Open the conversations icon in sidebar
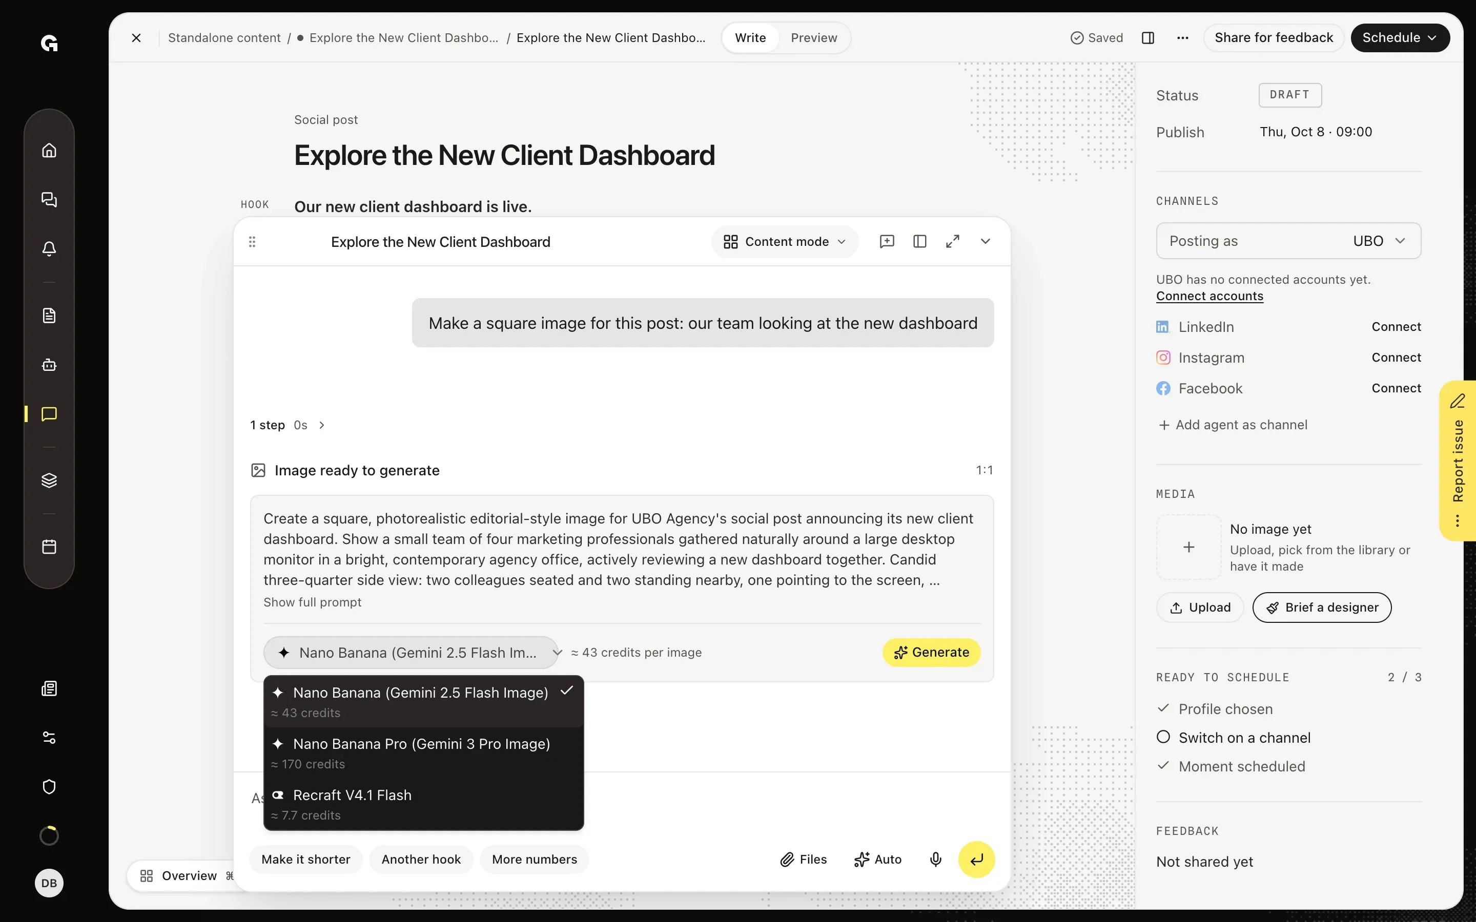 pos(49,199)
